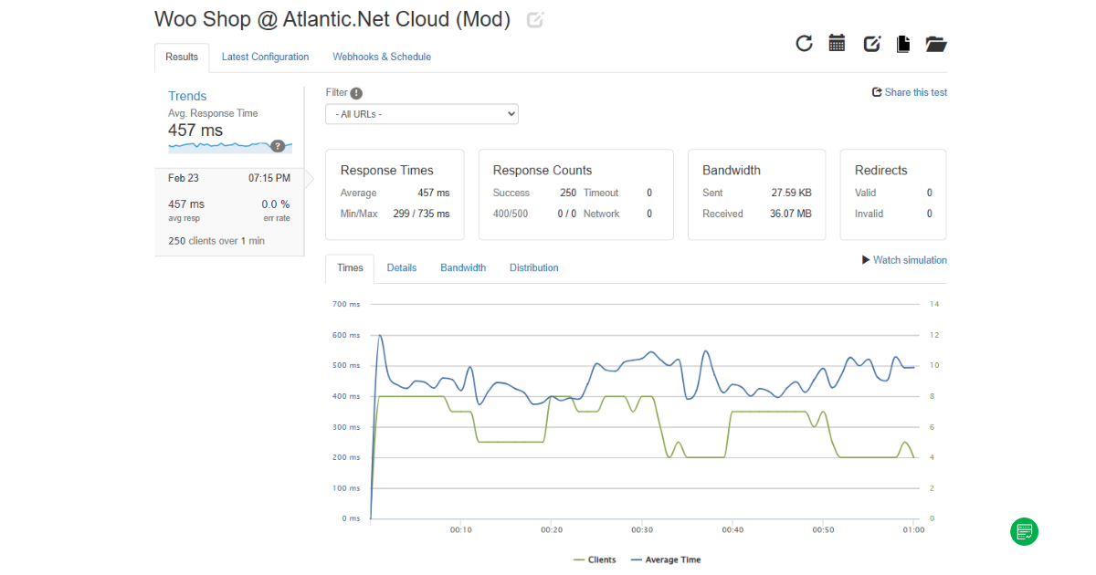Select the Bandwidth chart tab
This screenshot has height=575, width=1096.
[x=463, y=268]
